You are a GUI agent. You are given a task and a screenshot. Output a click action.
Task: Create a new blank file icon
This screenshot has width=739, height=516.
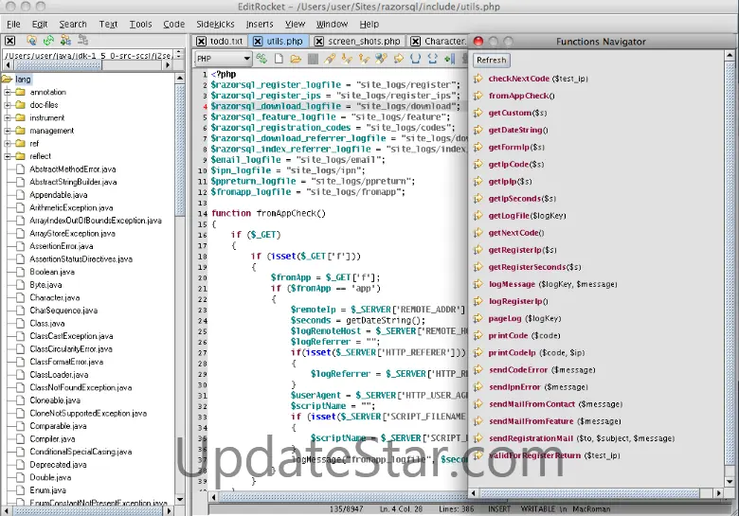click(x=279, y=59)
